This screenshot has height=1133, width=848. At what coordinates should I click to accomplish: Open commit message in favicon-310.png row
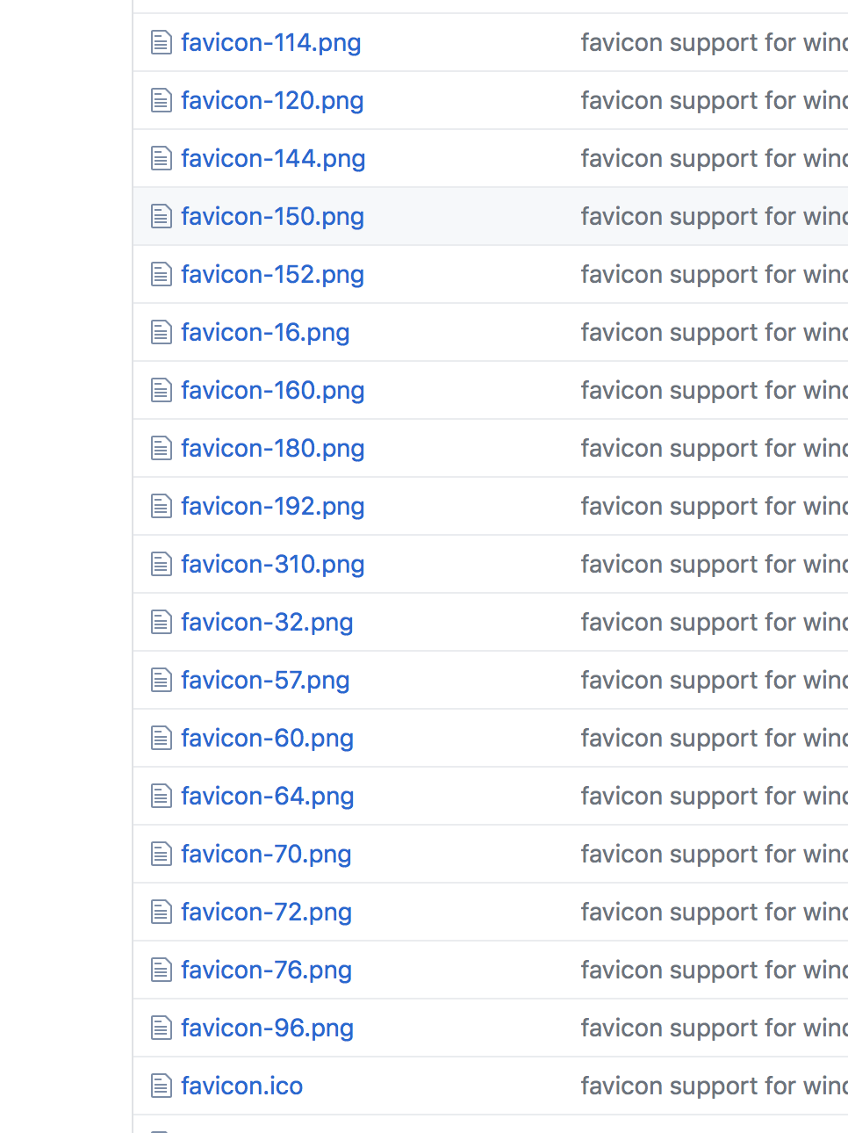(714, 564)
